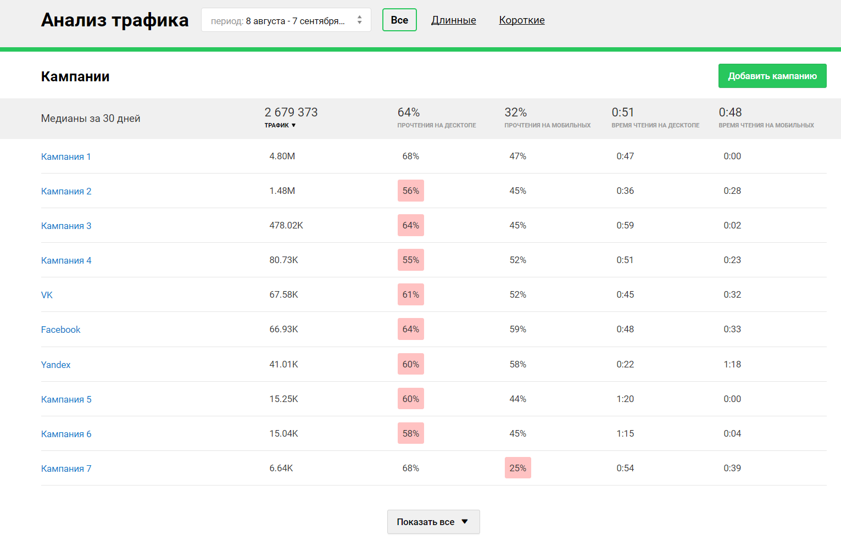Viewport: 841px width, 541px height.
Task: Open the 'Кампания 3' link
Action: [x=66, y=226]
